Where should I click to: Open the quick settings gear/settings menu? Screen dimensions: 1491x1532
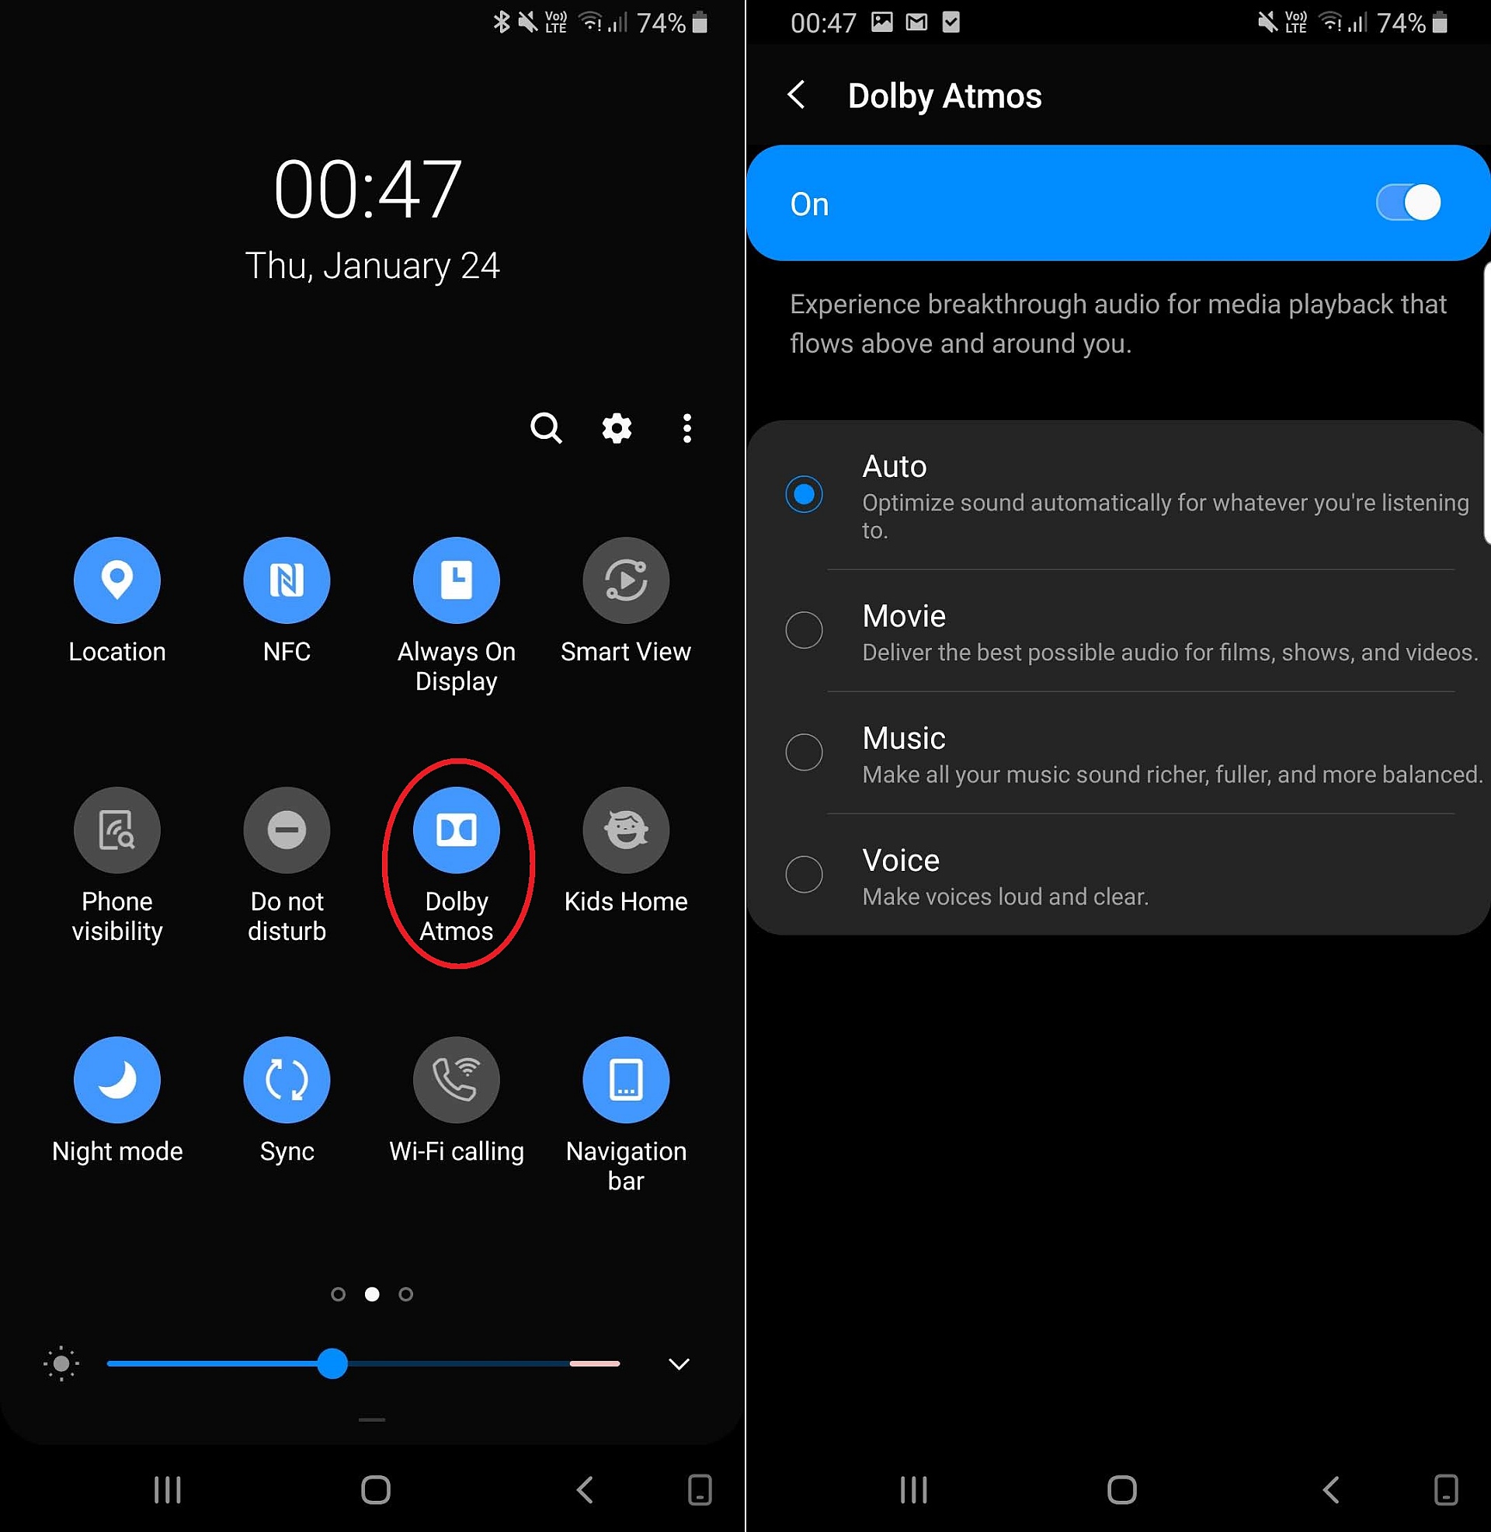coord(616,430)
